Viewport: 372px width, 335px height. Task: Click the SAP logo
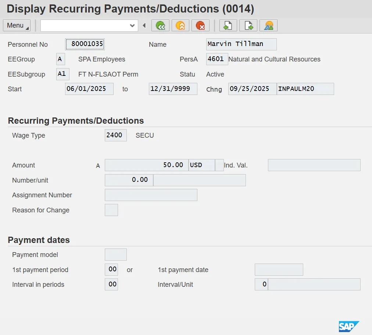coord(348,326)
